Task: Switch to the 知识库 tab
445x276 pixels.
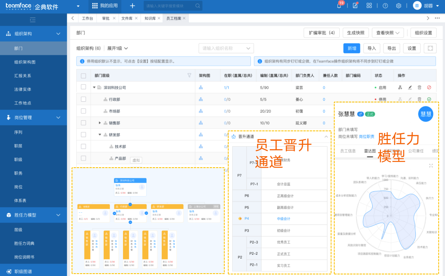Action: click(x=150, y=19)
